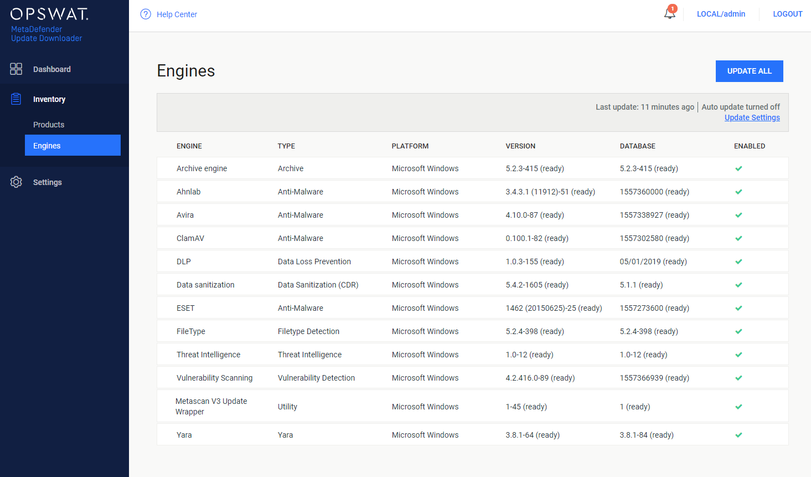Select the Metascan V3 Update Wrapper name
The height and width of the screenshot is (477, 811).
click(x=211, y=407)
